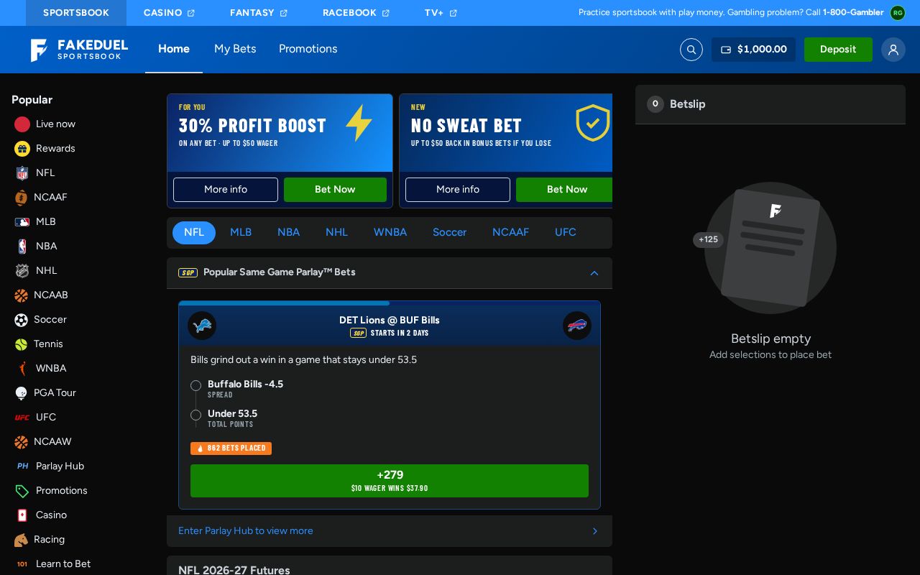Open the Promotions tab in header

point(308,49)
